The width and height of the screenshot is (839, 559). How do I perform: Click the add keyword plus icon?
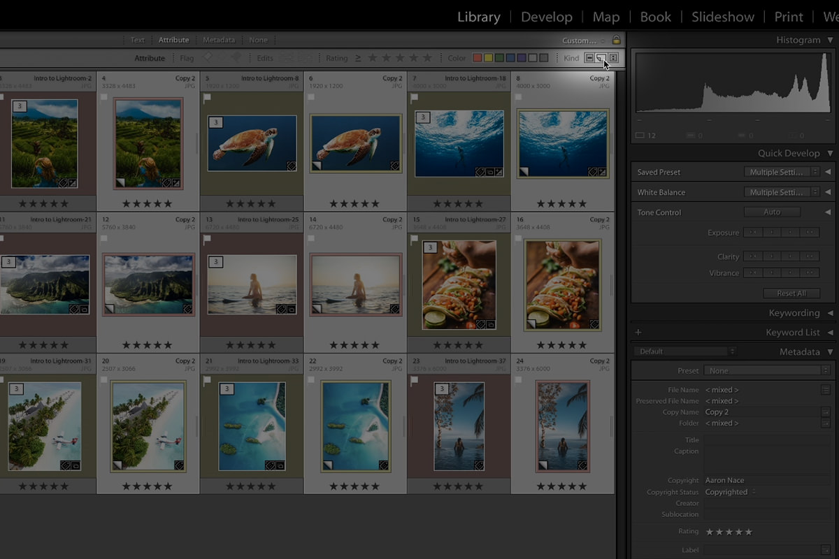click(638, 332)
